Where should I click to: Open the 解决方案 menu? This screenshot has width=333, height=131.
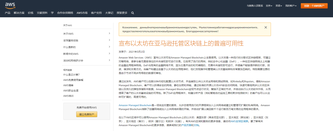pyautogui.click(x=19, y=13)
